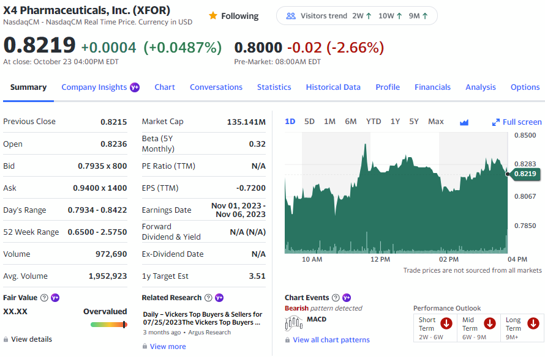Open the Vickers Top Buyers research article
The height and width of the screenshot is (357, 545).
203,318
